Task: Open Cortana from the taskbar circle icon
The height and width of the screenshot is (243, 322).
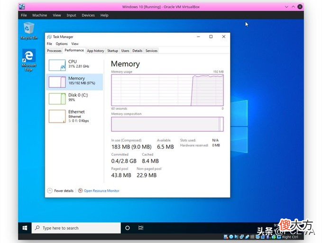Action: [x=127, y=228]
